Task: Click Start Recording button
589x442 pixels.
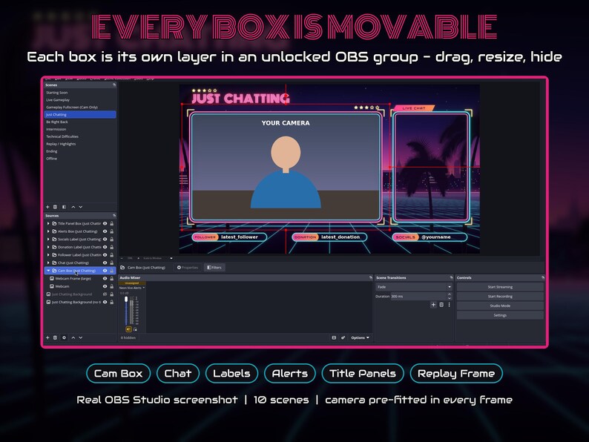Action: (500, 297)
